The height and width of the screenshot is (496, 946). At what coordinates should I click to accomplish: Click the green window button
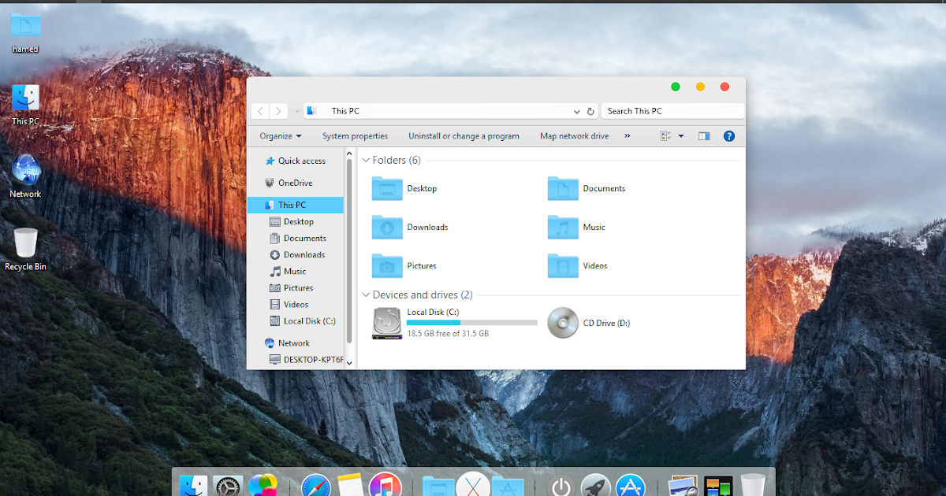676,87
